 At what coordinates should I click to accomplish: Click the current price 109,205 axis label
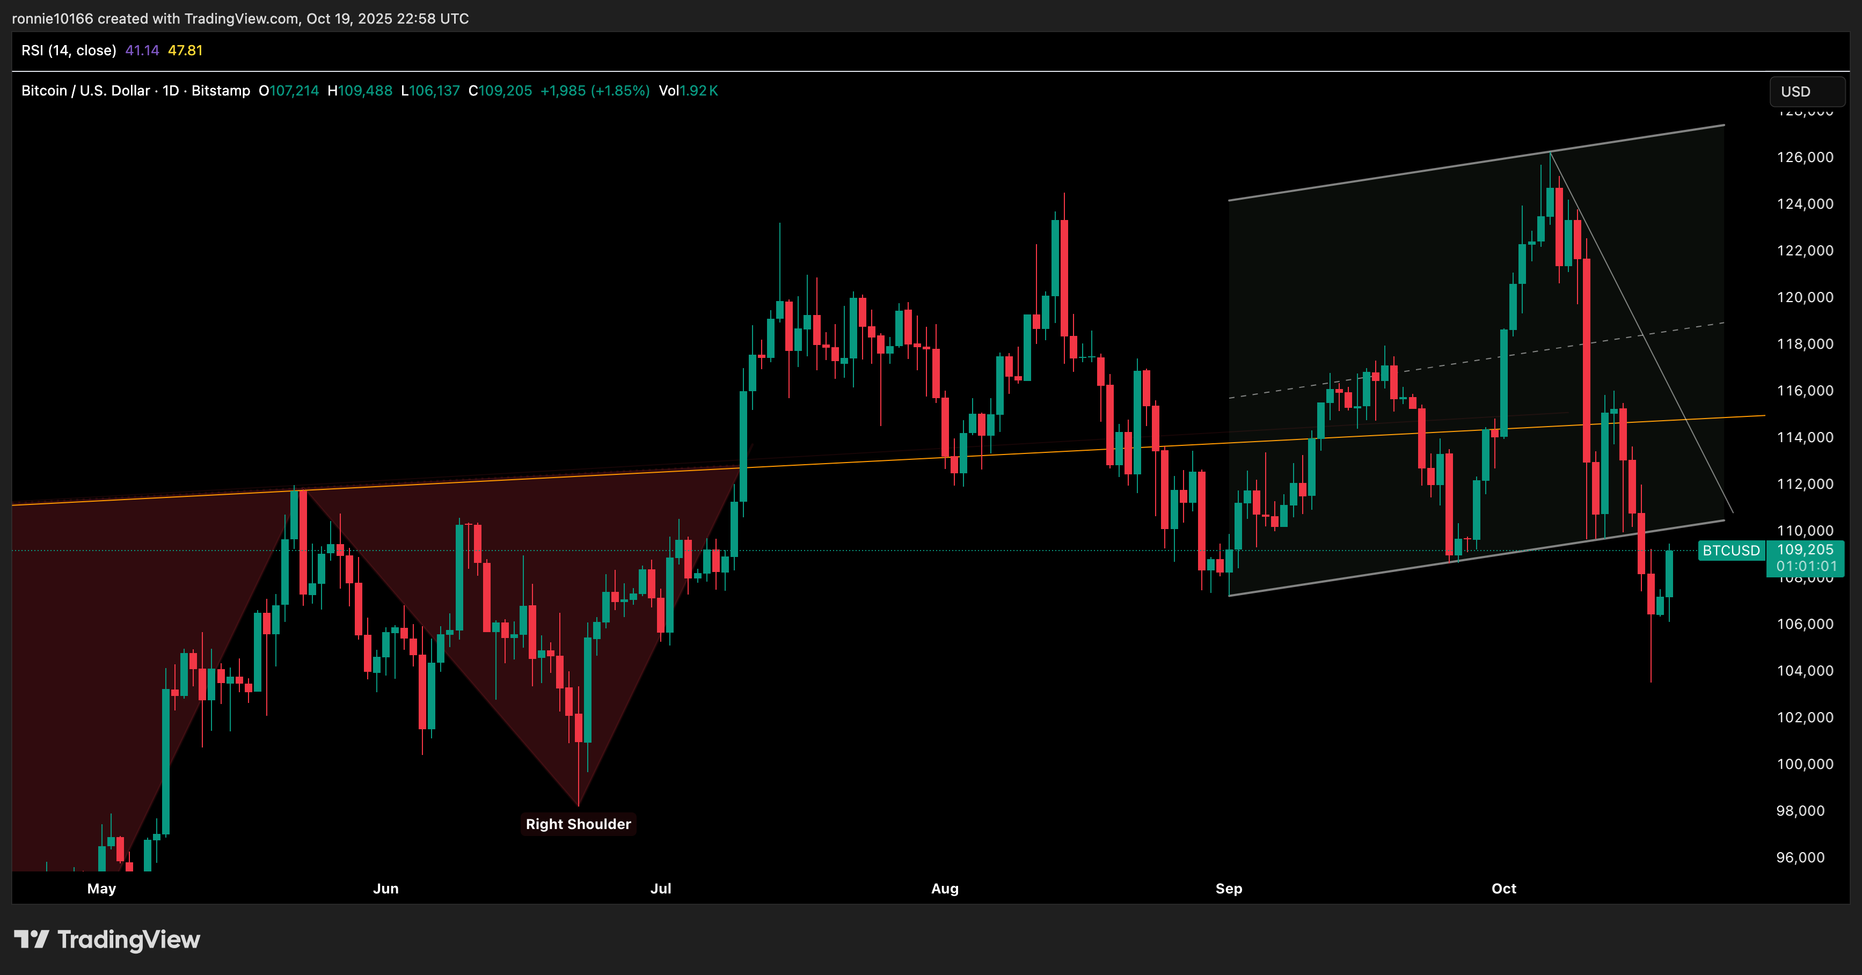pyautogui.click(x=1804, y=550)
